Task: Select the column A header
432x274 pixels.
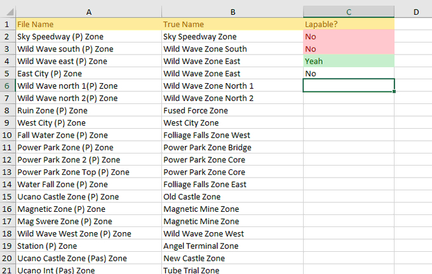Action: pos(88,11)
